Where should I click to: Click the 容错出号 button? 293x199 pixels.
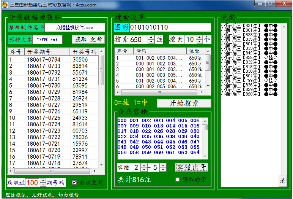pyautogui.click(x=191, y=167)
